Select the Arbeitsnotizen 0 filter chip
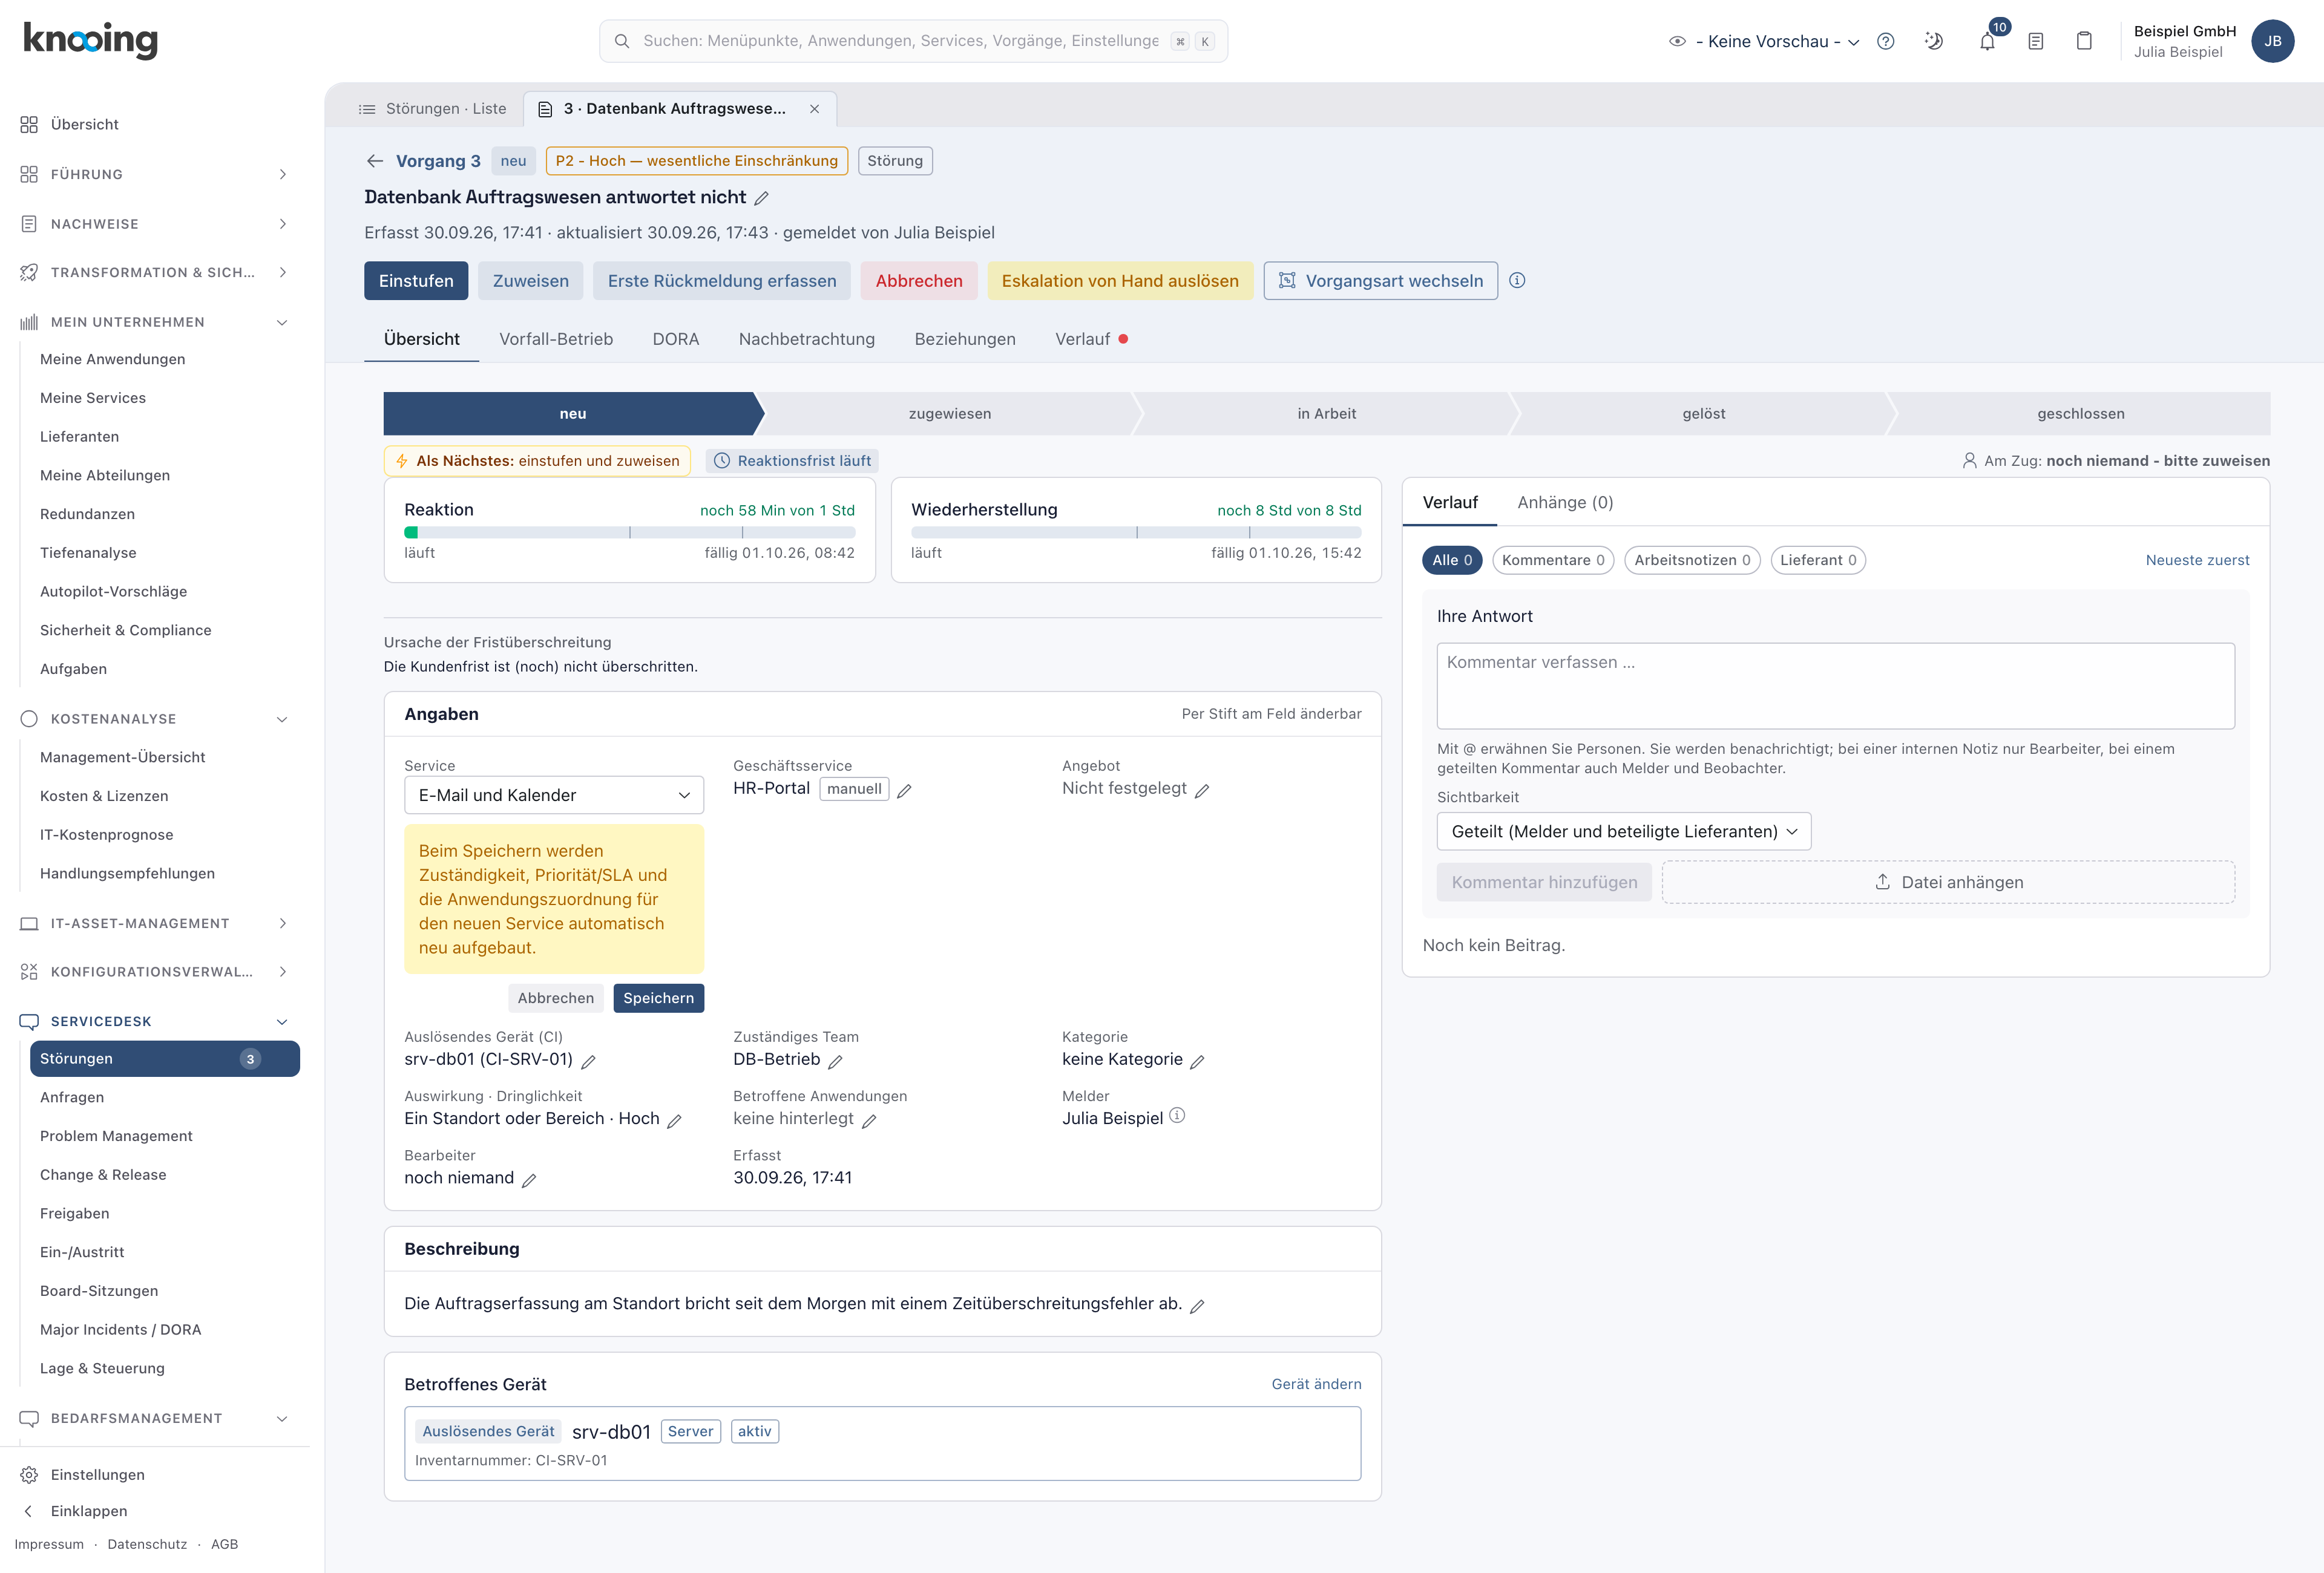The height and width of the screenshot is (1573, 2324). pyautogui.click(x=1692, y=561)
